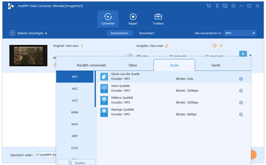This screenshot has width=266, height=165.
Task: Switch to the Video format tab
Action: (133, 65)
